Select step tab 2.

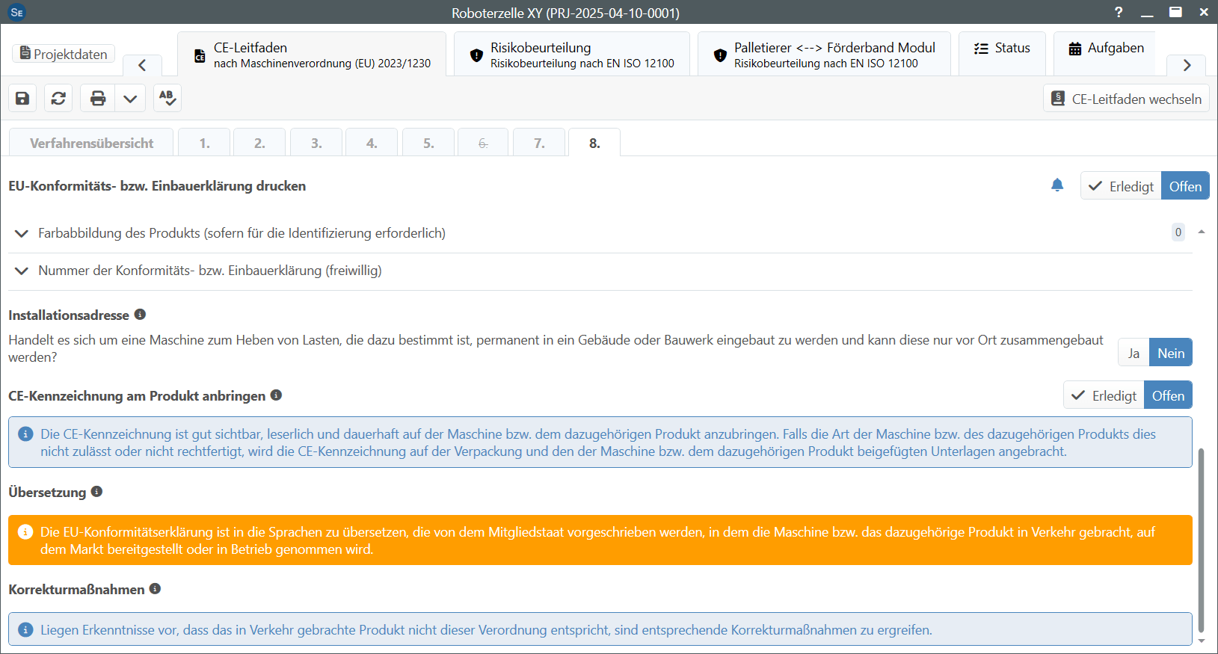(x=259, y=143)
